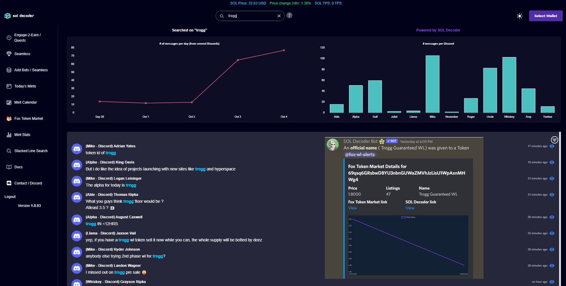Click Discord avatar beside Jaxson Vail message
Image resolution: width=566 pixels, height=286 pixels.
[76, 236]
